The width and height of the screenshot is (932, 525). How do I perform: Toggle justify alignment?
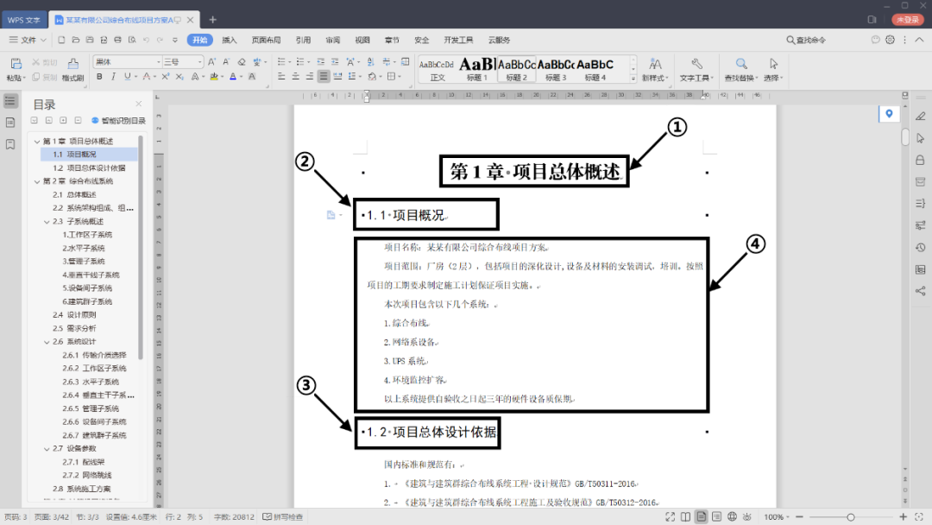(324, 77)
